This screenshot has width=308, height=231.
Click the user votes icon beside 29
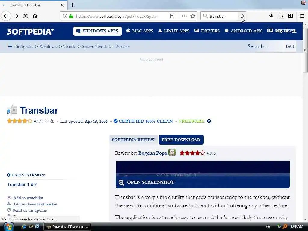pos(52,121)
